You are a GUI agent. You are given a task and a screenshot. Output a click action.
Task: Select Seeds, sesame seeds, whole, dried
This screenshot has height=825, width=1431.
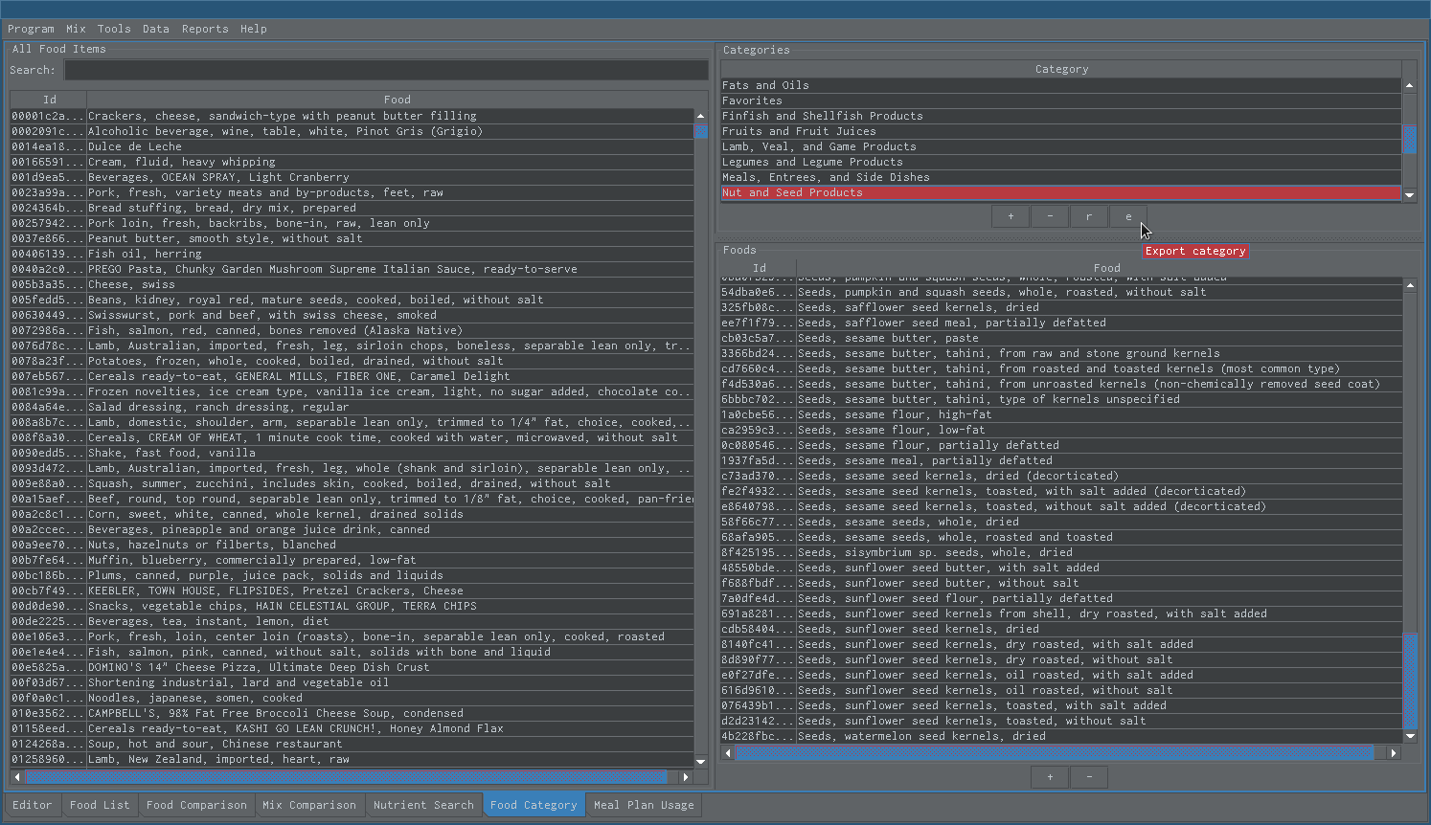pyautogui.click(x=1061, y=522)
